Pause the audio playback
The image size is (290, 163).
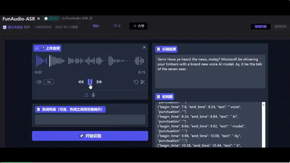pos(90,82)
